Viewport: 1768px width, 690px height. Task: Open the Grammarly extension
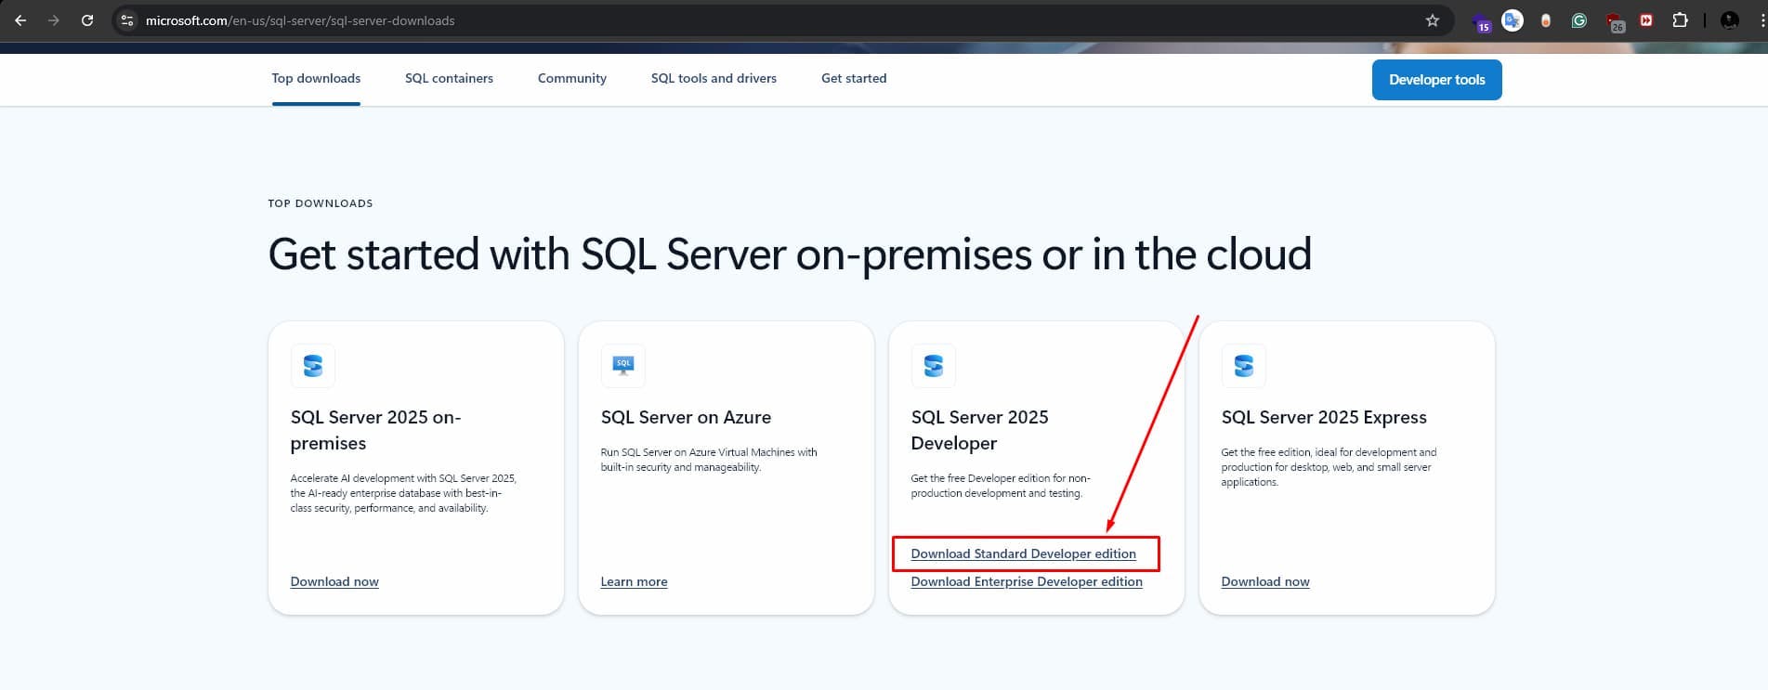pos(1579,20)
